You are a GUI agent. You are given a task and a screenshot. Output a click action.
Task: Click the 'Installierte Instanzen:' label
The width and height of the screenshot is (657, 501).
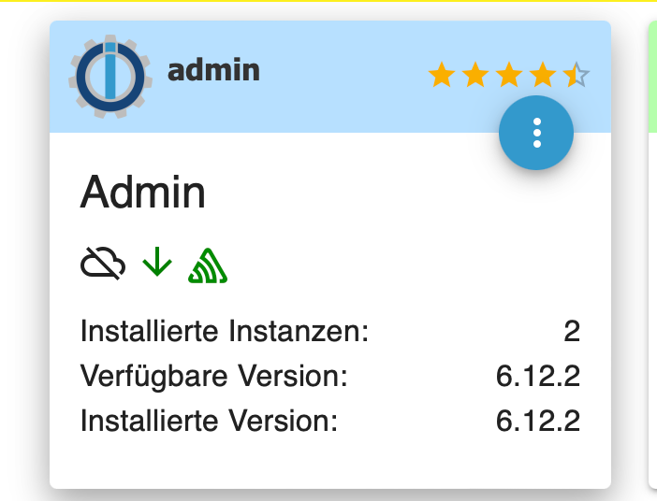point(225,331)
